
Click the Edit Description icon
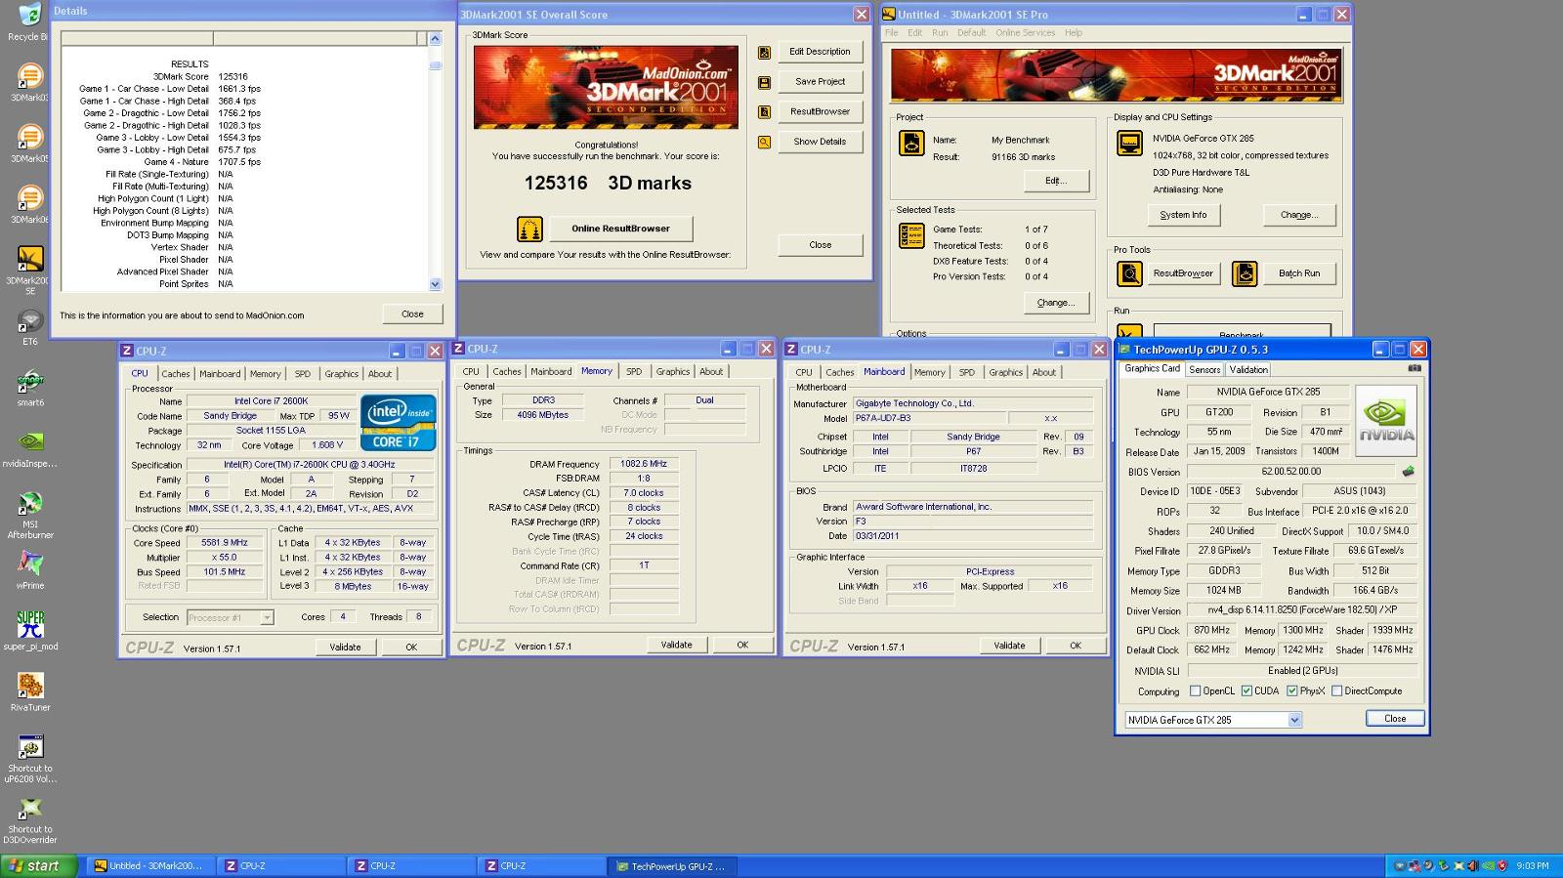764,53
